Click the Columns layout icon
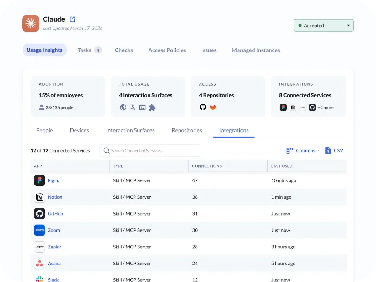This screenshot has height=282, width=376. [x=290, y=151]
